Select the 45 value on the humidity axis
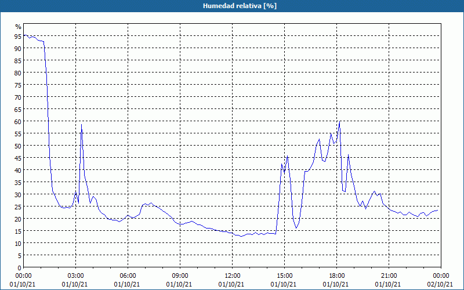 click(x=18, y=158)
